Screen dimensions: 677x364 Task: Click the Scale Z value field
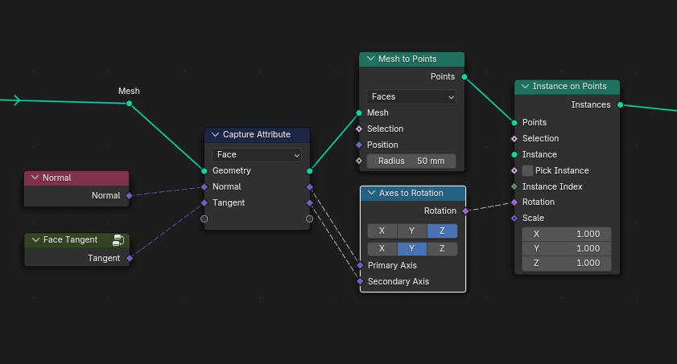[567, 264]
